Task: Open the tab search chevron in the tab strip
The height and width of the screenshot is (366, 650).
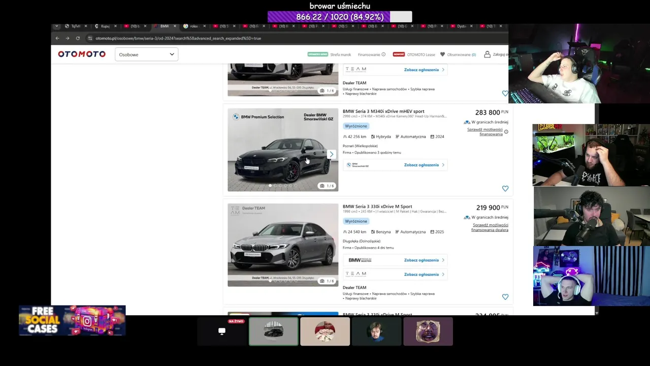Action: click(x=56, y=26)
